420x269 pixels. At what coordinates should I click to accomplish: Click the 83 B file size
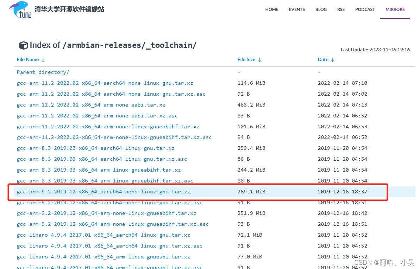click(x=244, y=116)
